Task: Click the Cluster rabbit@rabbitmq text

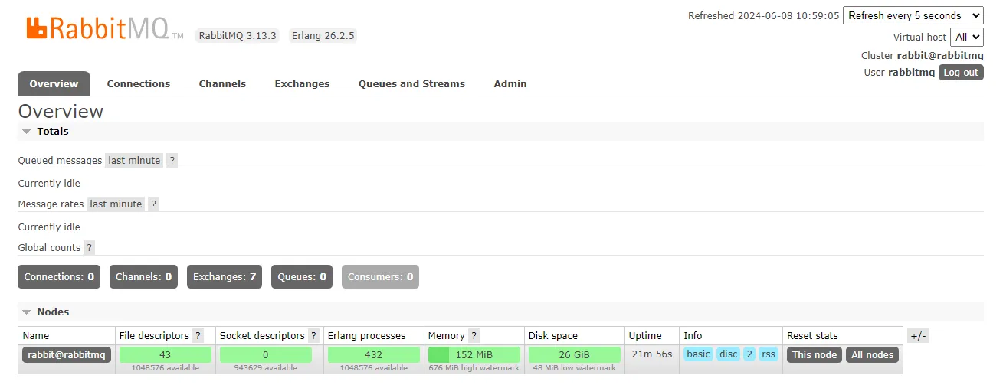Action: 923,56
